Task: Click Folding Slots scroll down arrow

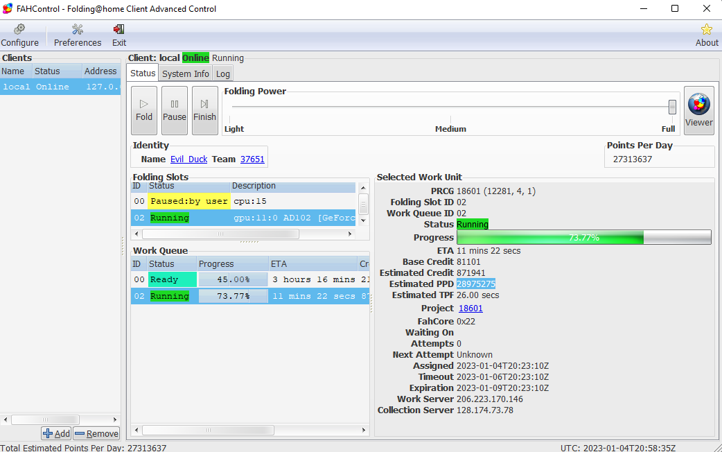Action: click(363, 220)
